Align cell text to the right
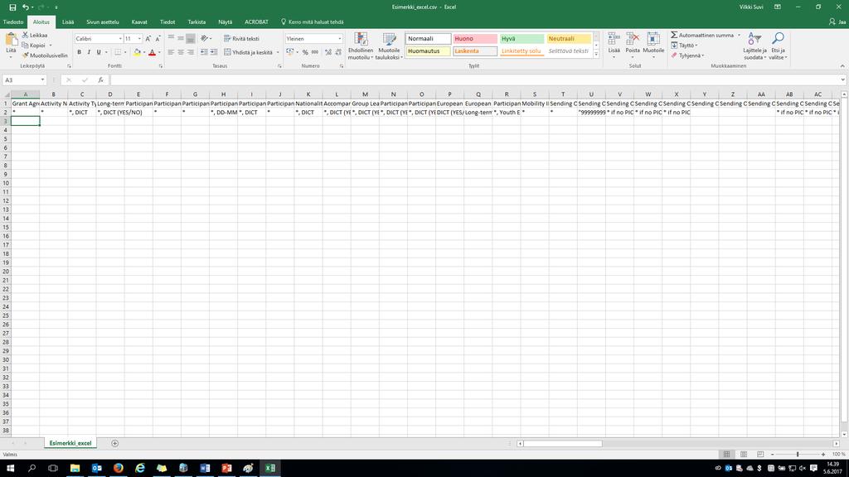Screen dimensions: 849x477 point(191,52)
